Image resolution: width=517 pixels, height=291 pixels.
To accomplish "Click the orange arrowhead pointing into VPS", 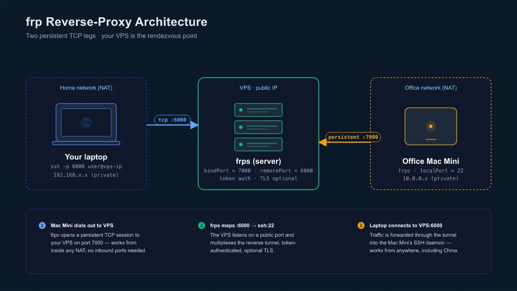I will (322, 142).
